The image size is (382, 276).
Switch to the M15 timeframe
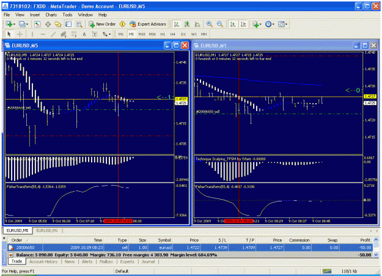point(142,34)
